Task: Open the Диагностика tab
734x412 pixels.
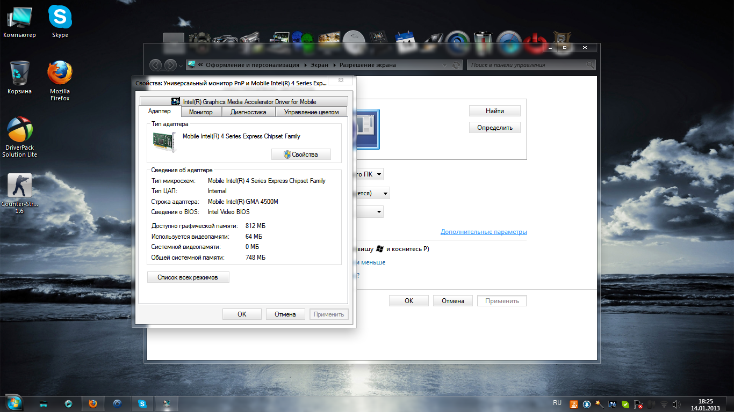Action: click(x=248, y=112)
